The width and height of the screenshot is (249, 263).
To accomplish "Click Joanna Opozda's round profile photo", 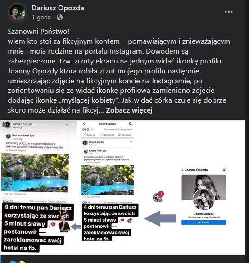I will [204, 200].
